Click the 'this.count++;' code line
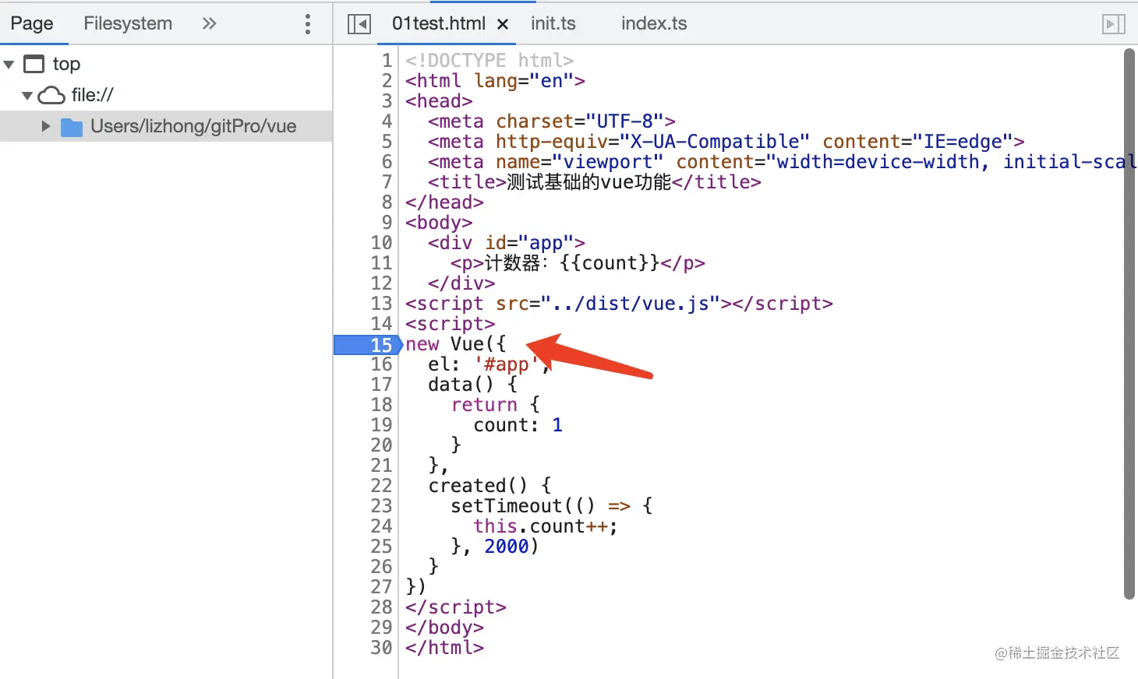The image size is (1138, 679). point(546,526)
